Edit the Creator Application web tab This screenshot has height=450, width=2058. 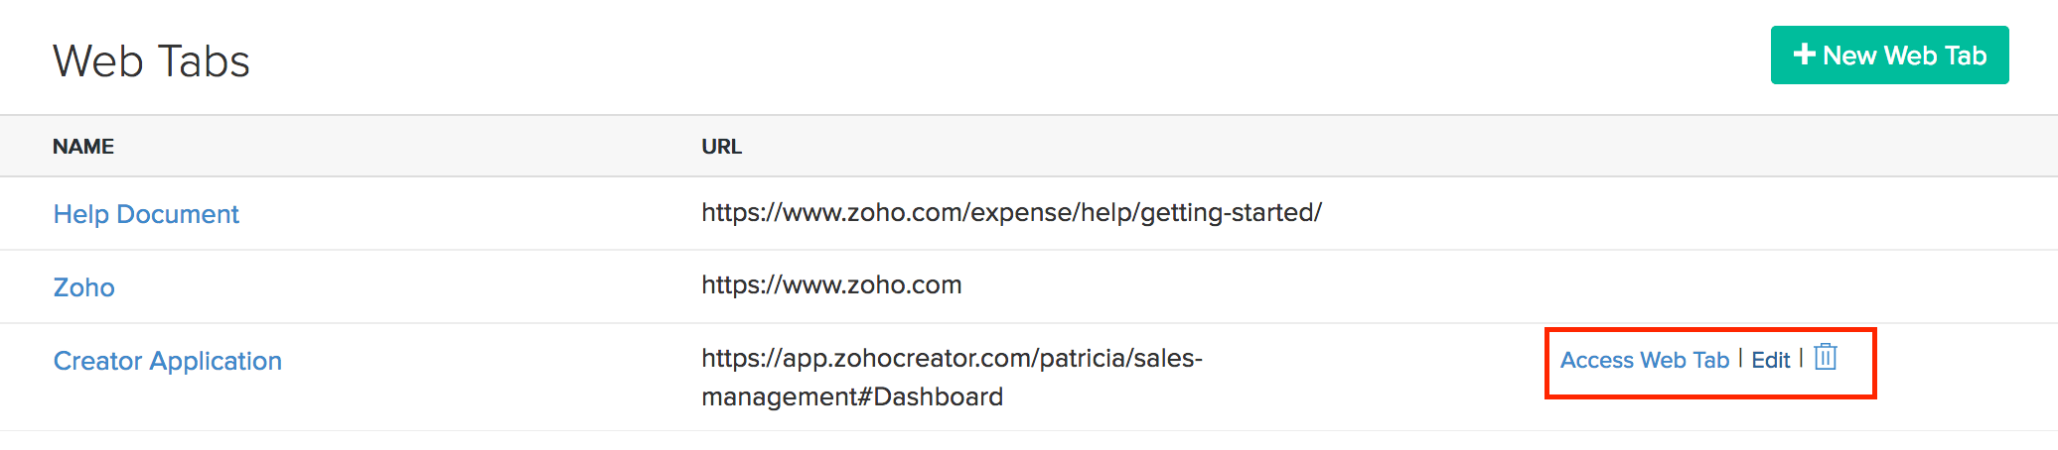pos(1770,360)
